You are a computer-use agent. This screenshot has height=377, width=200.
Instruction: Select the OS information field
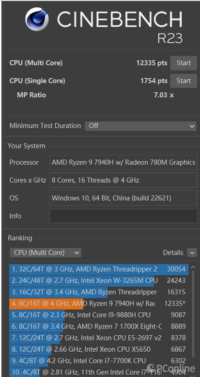click(x=123, y=198)
